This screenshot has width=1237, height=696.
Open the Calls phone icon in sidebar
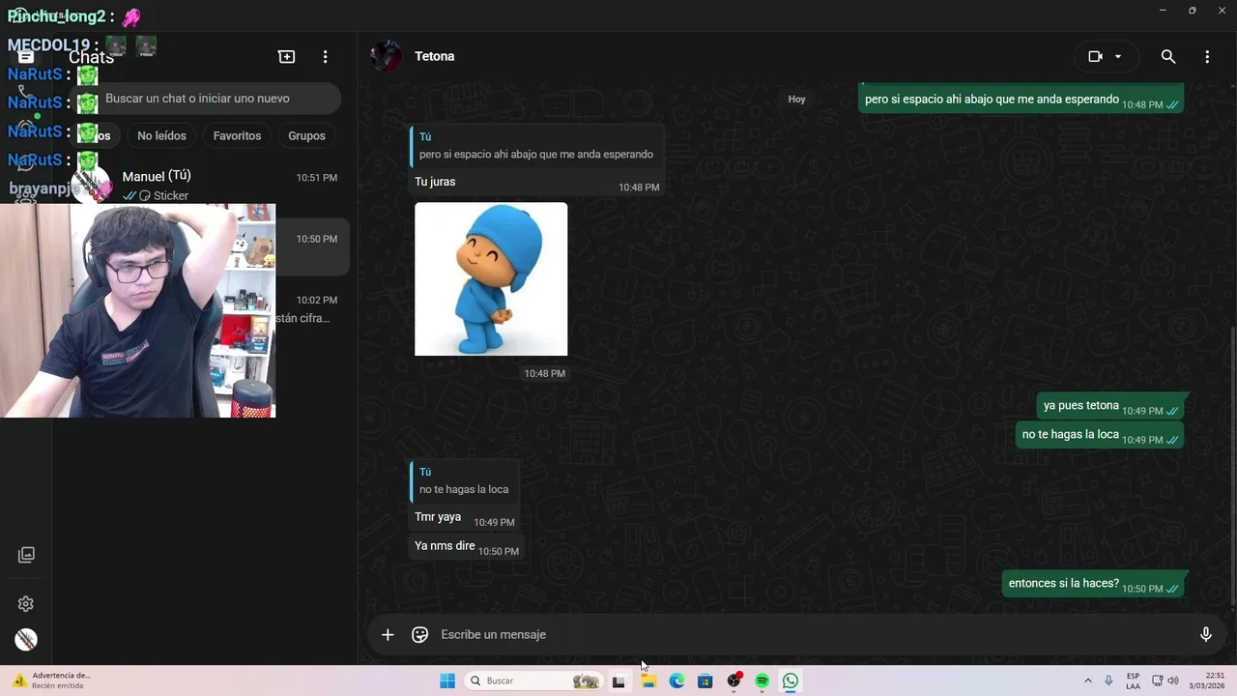click(26, 94)
